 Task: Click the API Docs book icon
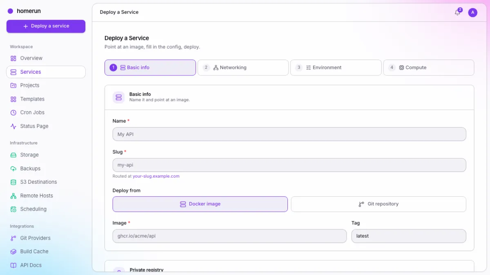pyautogui.click(x=13, y=265)
